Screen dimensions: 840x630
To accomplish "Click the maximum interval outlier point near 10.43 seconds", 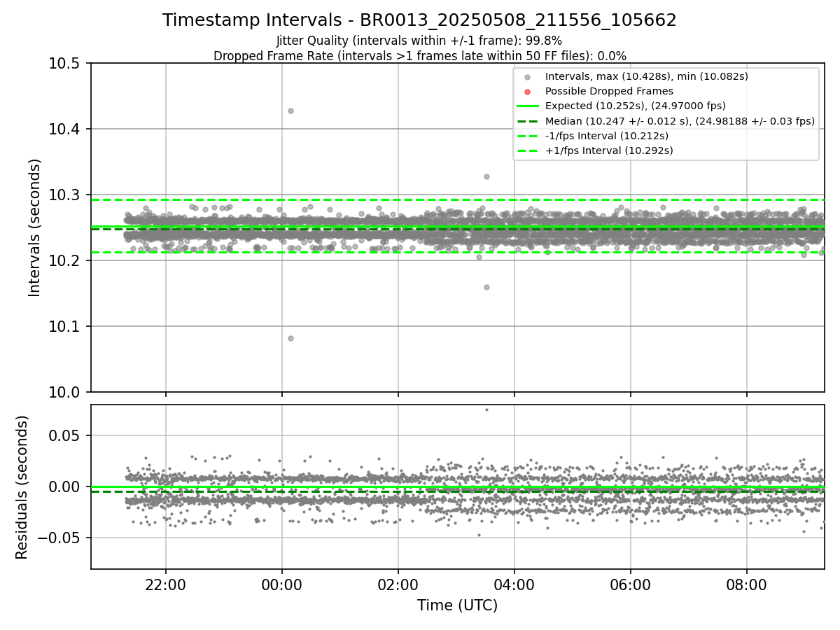I will pos(290,111).
